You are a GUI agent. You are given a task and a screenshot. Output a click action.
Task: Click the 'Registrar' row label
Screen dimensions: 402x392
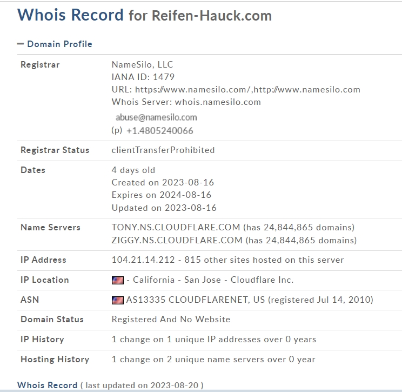pyautogui.click(x=40, y=65)
